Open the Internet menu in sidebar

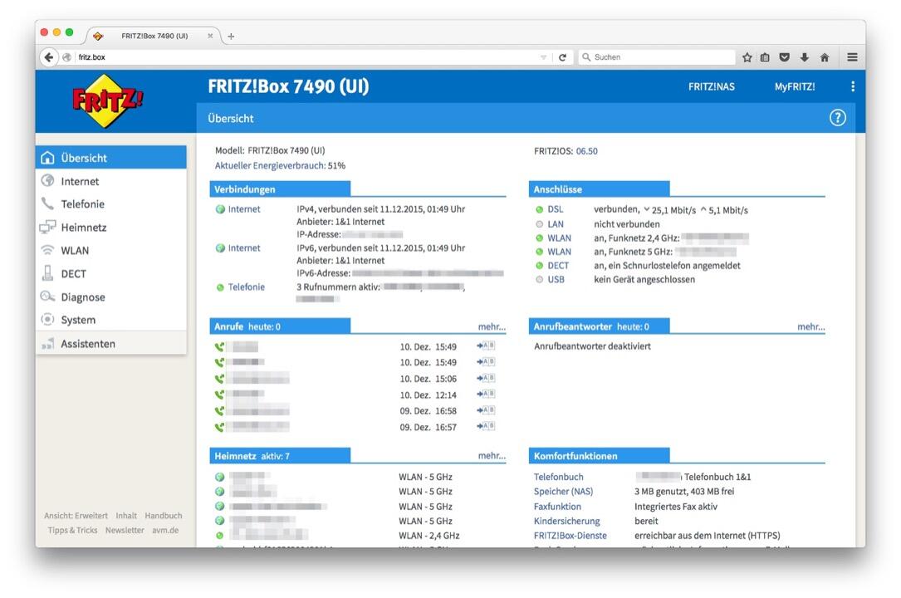(111, 181)
